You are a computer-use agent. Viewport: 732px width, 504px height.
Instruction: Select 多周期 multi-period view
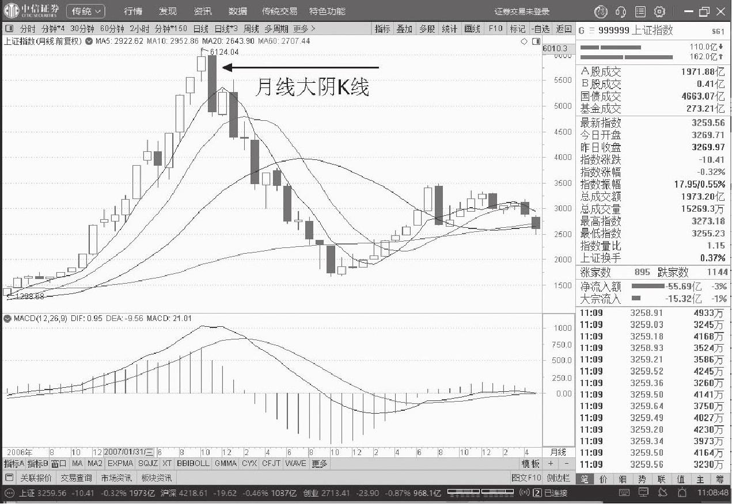(276, 28)
